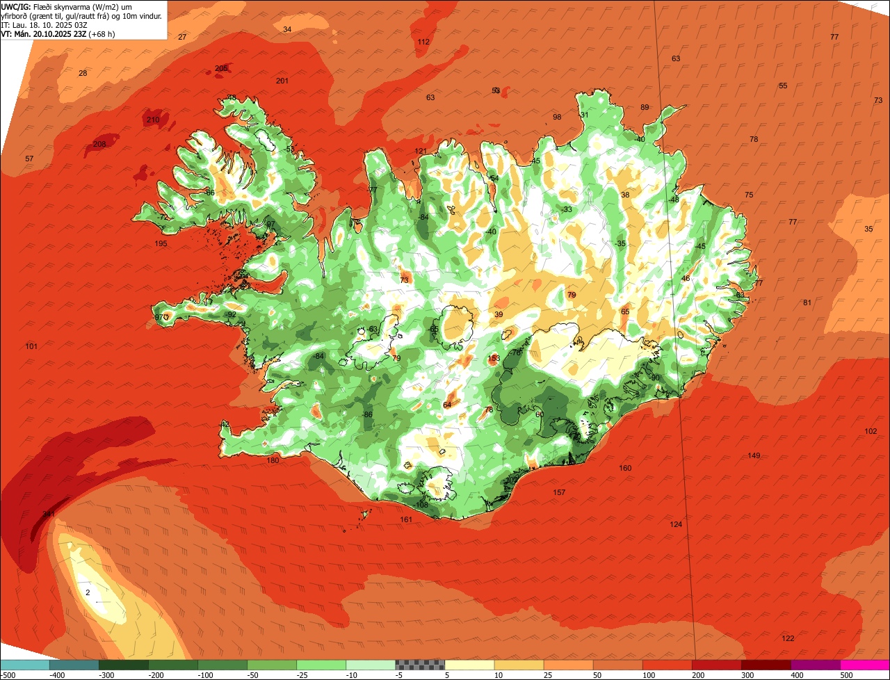This screenshot has width=890, height=680.
Task: Click the inland value '39' in central Iceland
Action: [x=499, y=314]
